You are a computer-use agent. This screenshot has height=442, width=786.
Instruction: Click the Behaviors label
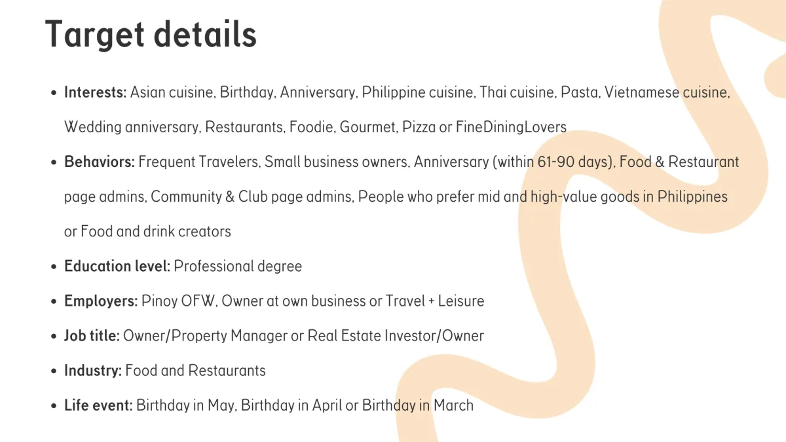pos(100,162)
